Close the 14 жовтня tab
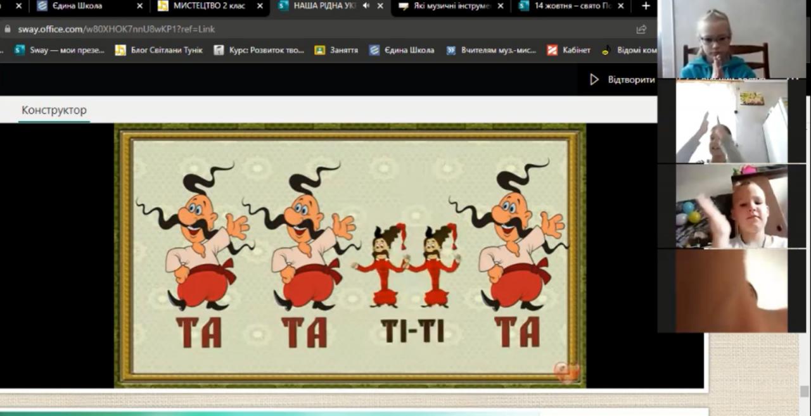 621,6
